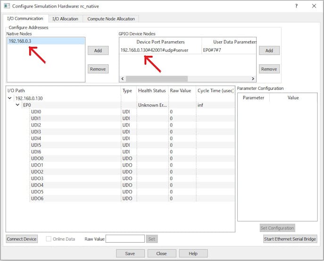Switch to the I/O Allocation tab
The width and height of the screenshot is (324, 261).
click(66, 19)
